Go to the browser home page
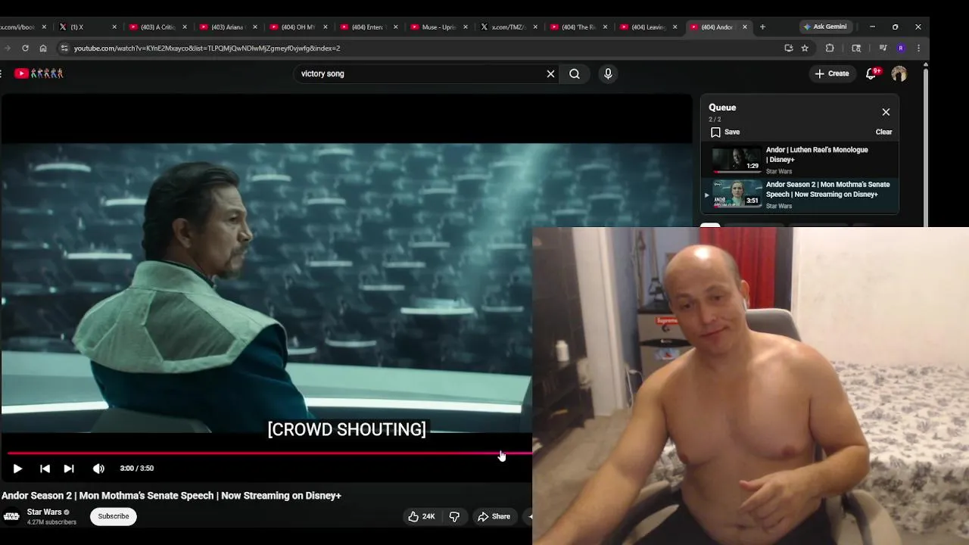969x545 pixels. (x=43, y=48)
